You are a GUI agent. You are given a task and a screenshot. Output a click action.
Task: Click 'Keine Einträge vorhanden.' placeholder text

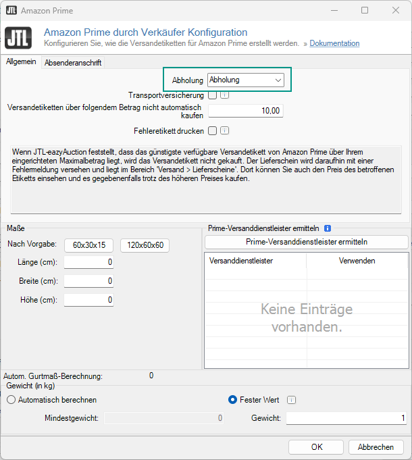307,317
